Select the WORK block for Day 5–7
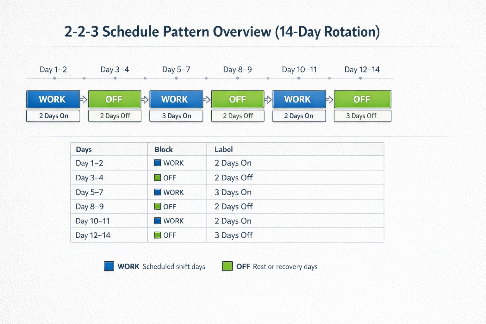Viewport: 486px width, 324px height. click(x=176, y=99)
